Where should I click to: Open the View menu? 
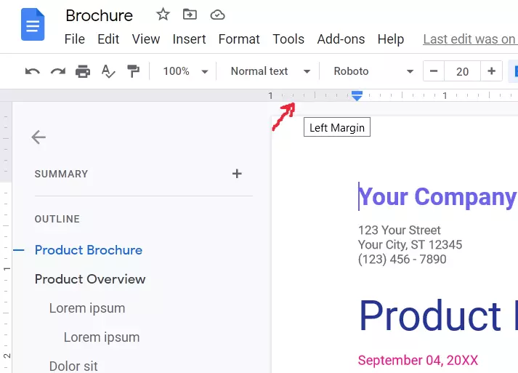[146, 39]
